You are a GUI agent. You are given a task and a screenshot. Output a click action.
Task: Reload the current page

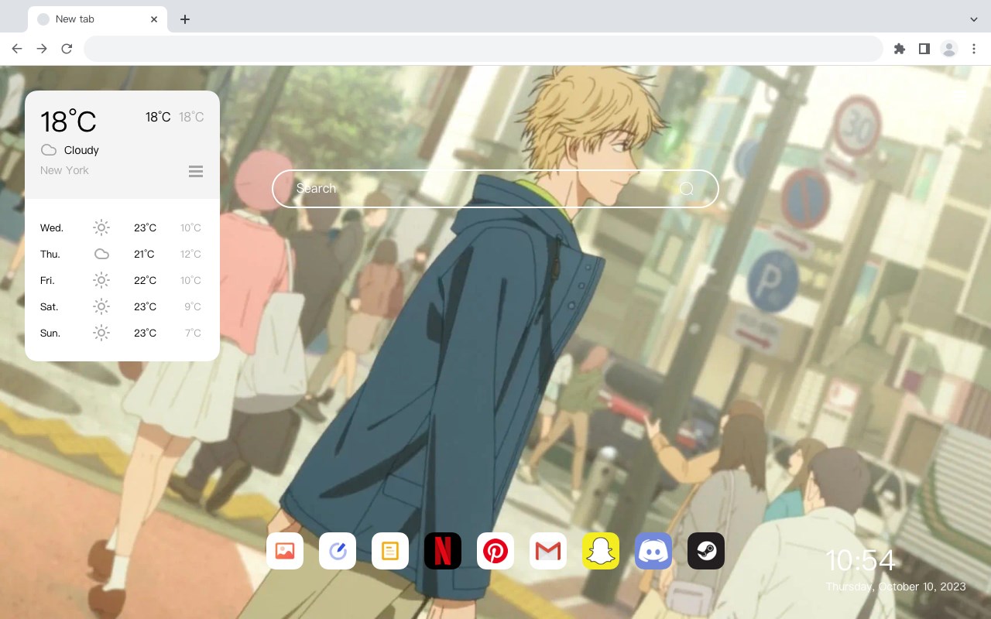(x=67, y=49)
